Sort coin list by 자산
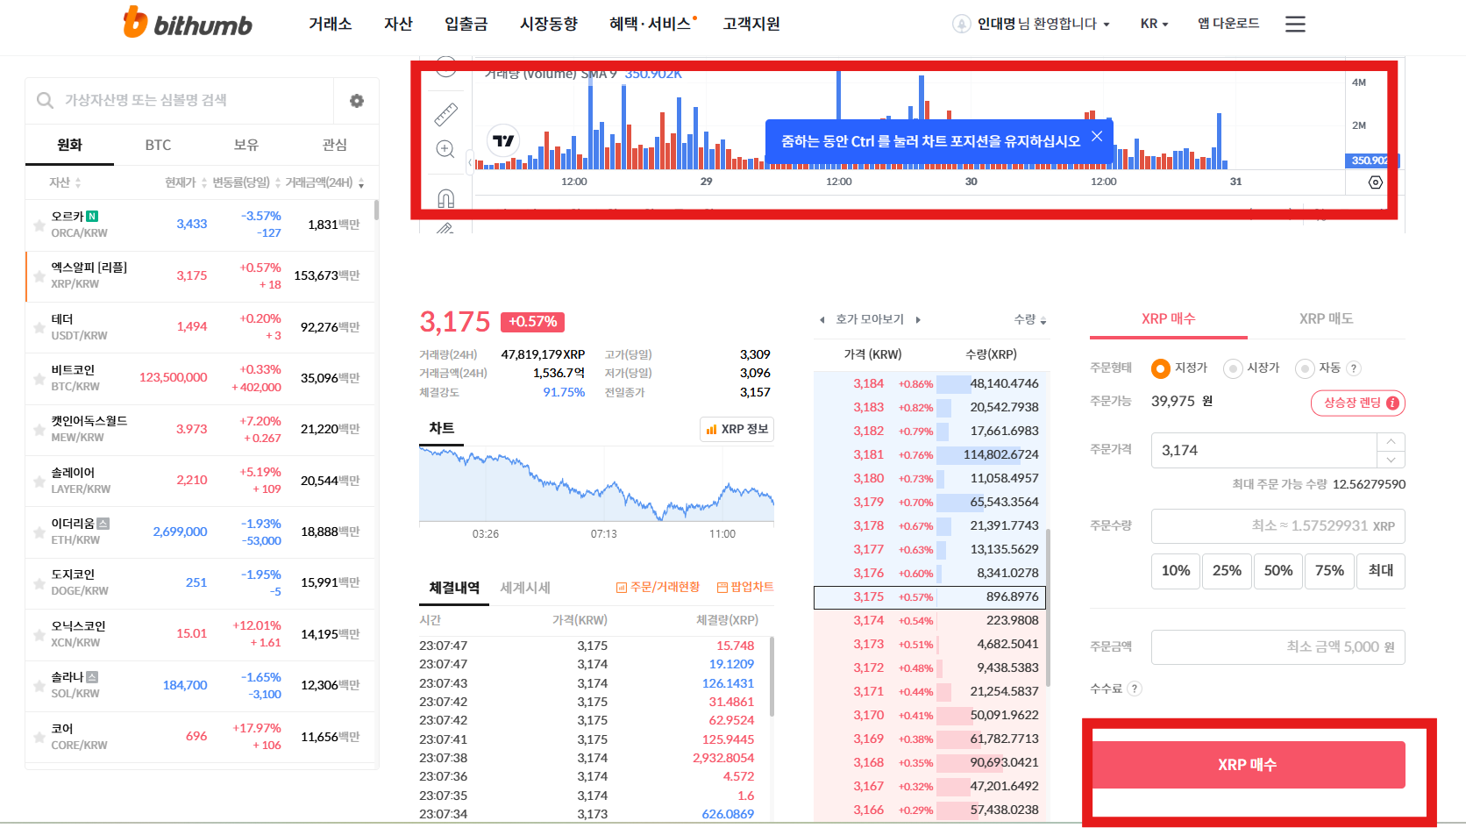 click(65, 182)
